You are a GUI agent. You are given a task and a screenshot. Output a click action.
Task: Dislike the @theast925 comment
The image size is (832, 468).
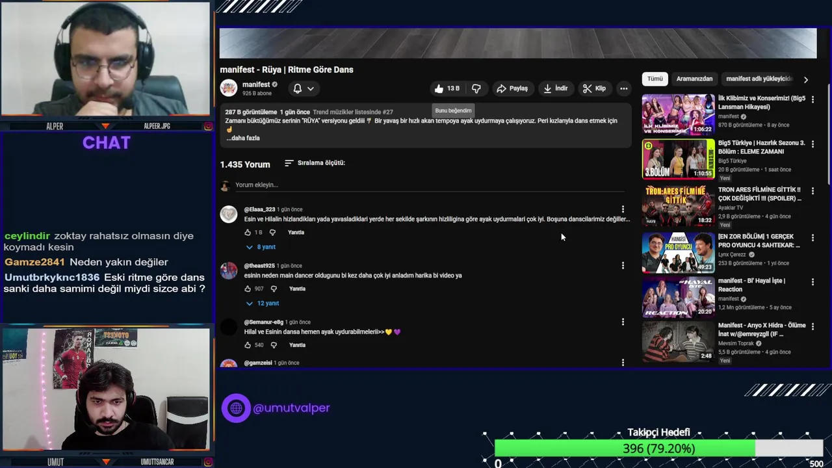pos(274,289)
